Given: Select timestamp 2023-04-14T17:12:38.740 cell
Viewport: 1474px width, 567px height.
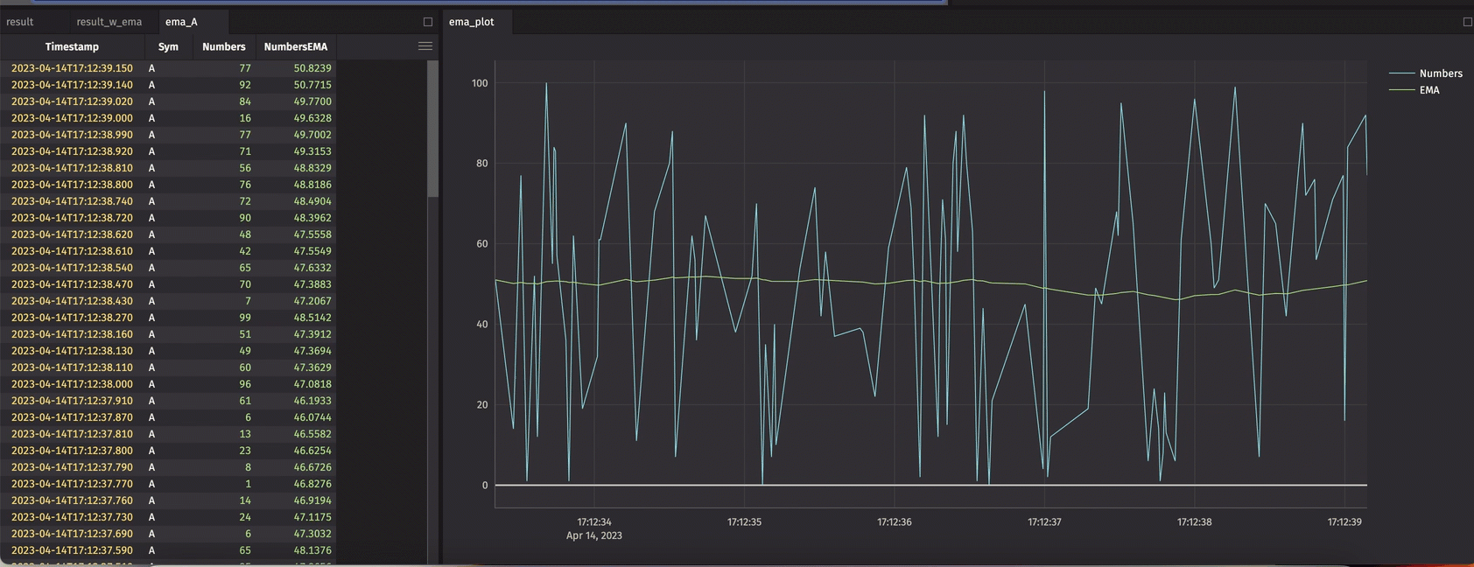Looking at the screenshot, I should (72, 201).
